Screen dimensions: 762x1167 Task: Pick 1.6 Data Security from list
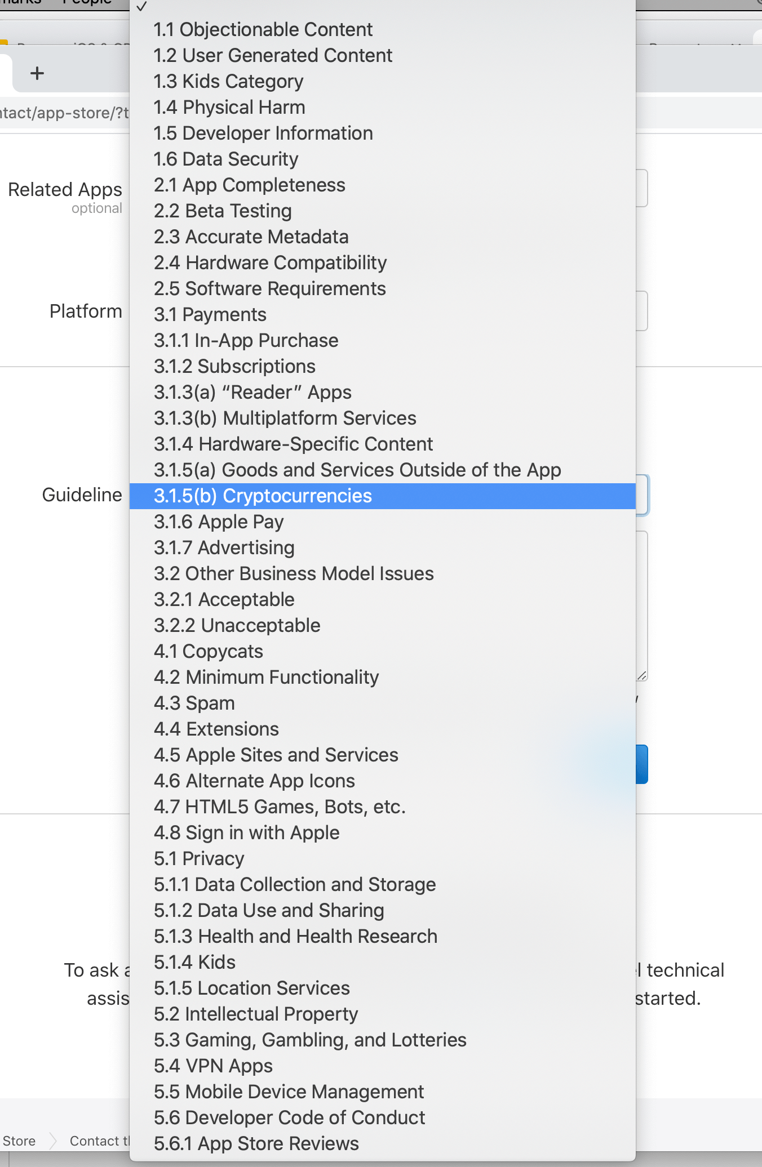tap(226, 159)
